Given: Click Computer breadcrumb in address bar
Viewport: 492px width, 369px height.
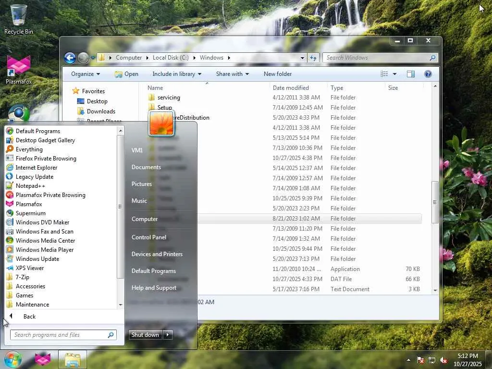Looking at the screenshot, I should point(129,58).
